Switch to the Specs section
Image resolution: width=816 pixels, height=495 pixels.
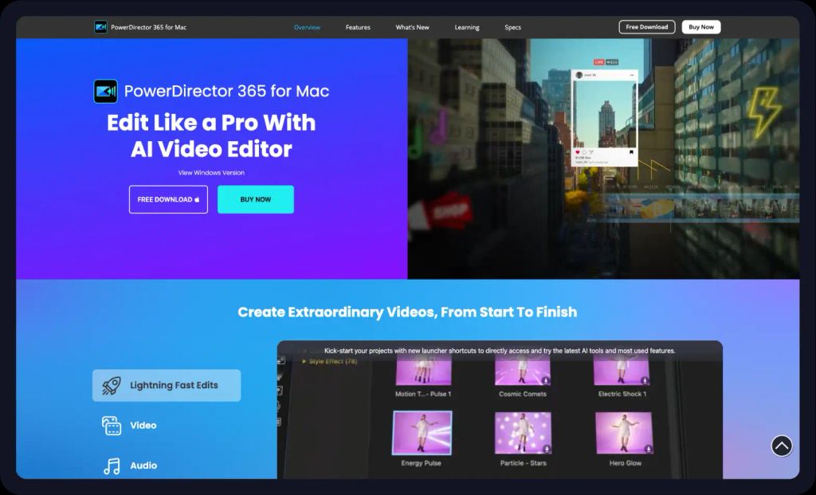point(512,26)
